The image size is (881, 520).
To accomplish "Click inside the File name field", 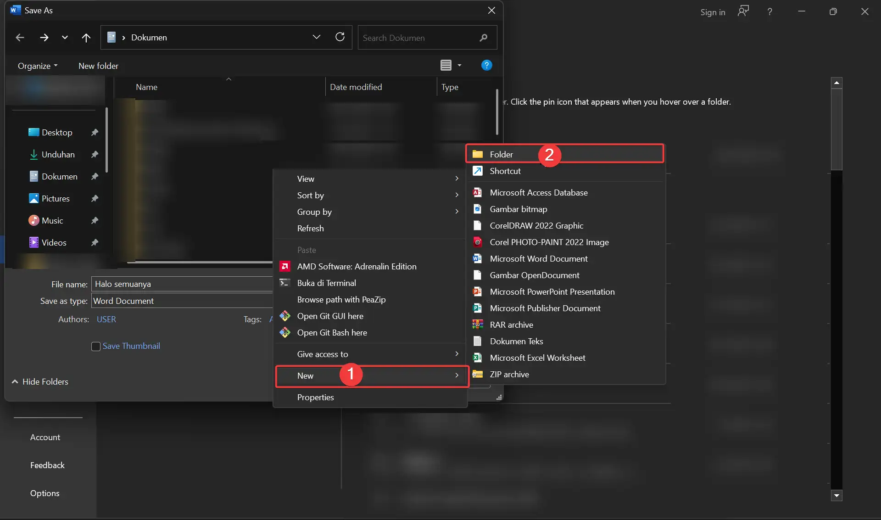I will [181, 284].
